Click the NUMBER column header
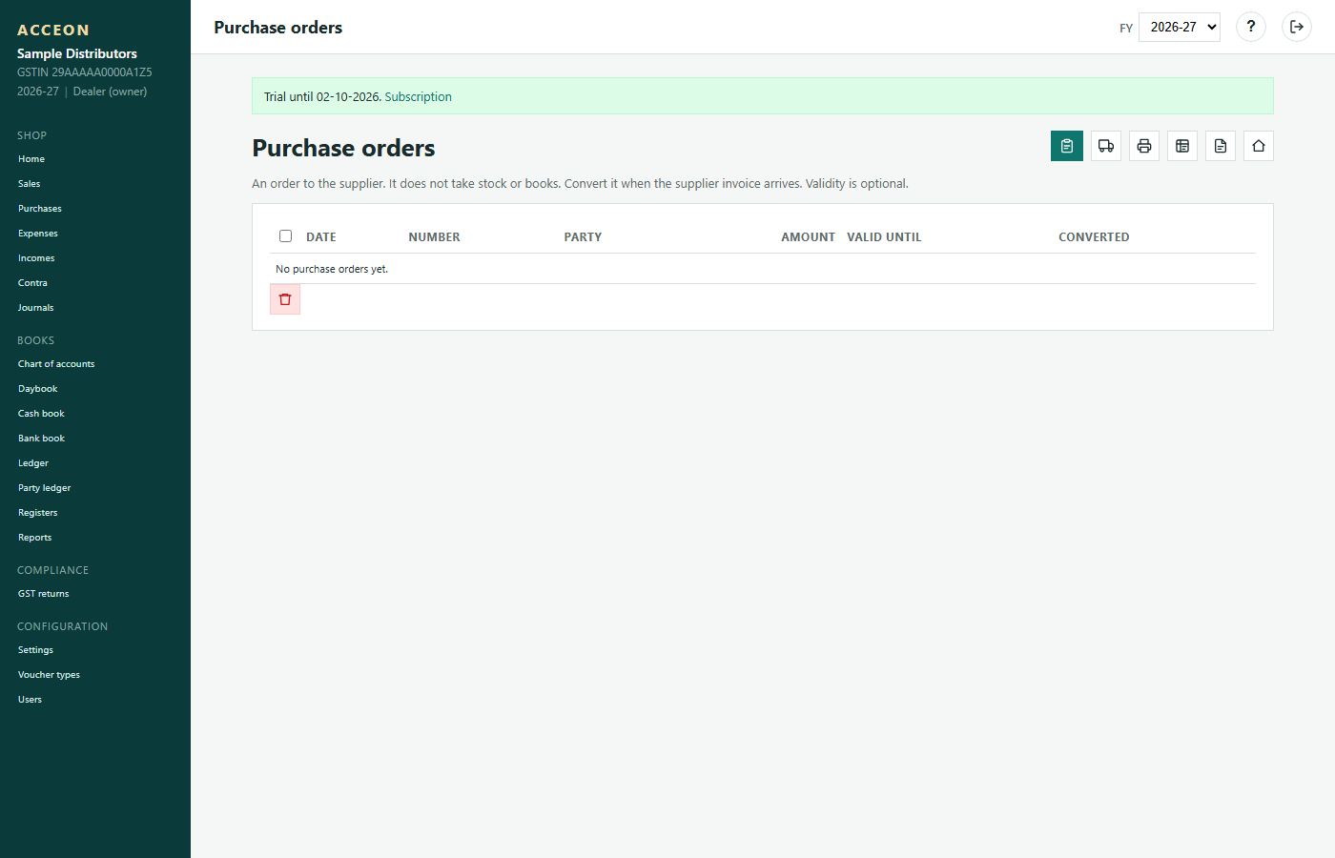1335x858 pixels. point(434,237)
